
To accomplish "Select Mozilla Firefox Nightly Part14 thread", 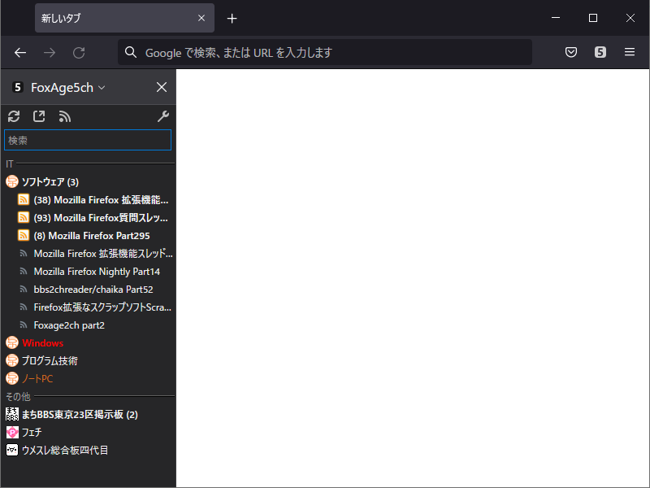I will [x=97, y=272].
